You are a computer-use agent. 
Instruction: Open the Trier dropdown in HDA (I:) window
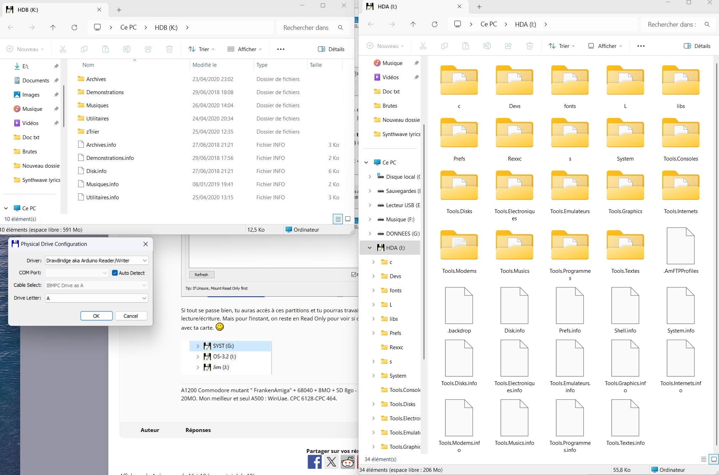coord(562,46)
